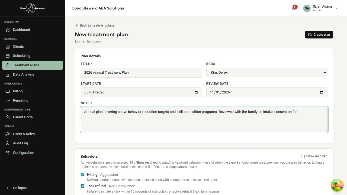
Task: Open the Review Date picker
Action: [x=322, y=92]
